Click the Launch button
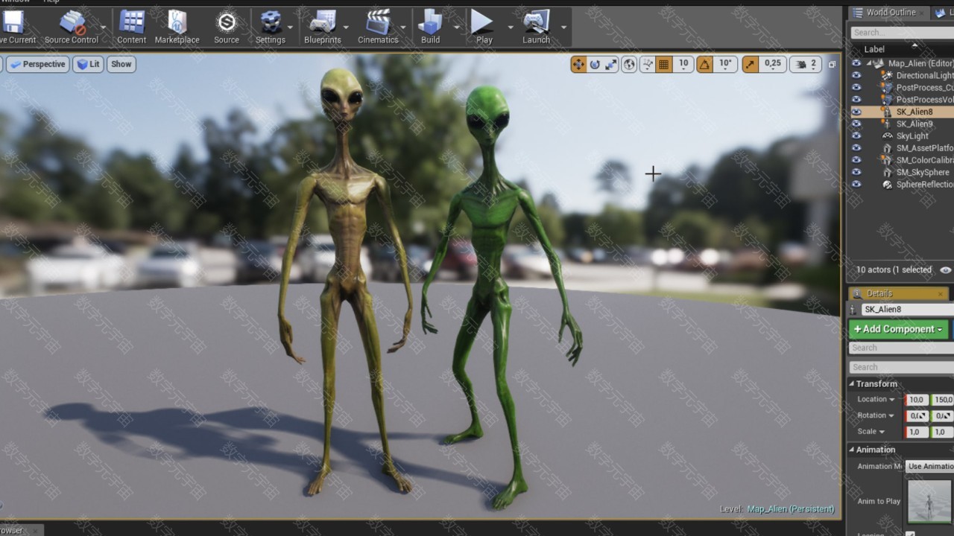The image size is (954, 536). pyautogui.click(x=536, y=27)
